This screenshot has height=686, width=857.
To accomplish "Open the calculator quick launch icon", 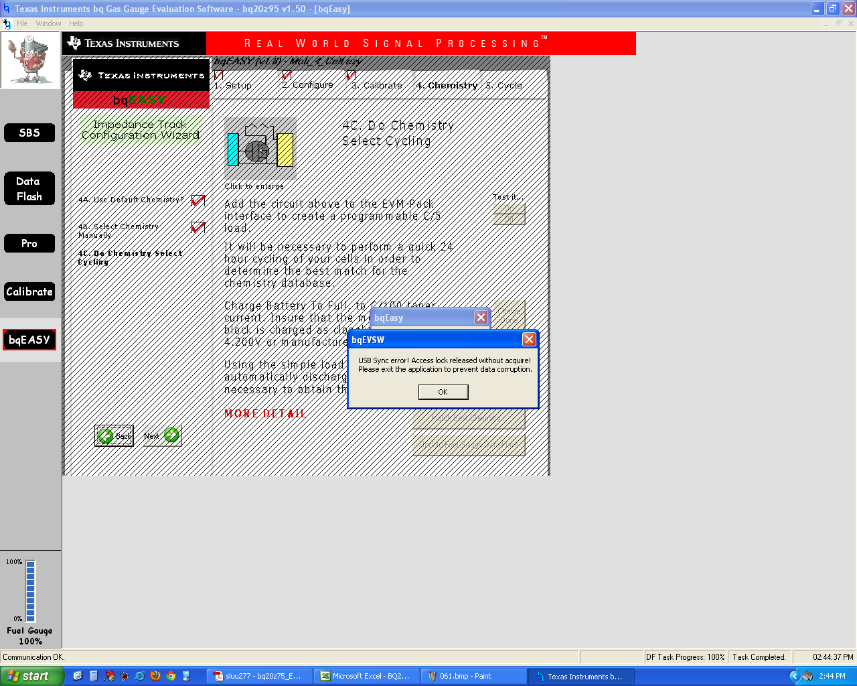I will point(94,676).
